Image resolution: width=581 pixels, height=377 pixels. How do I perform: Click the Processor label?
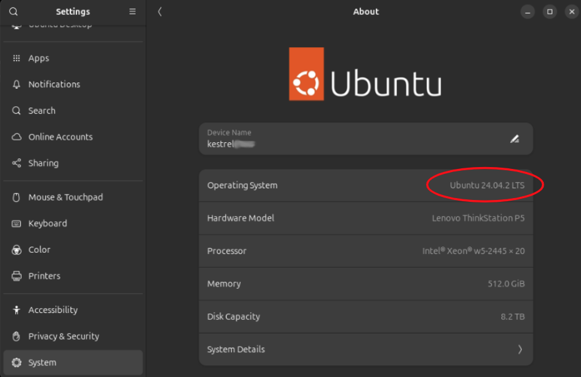227,251
